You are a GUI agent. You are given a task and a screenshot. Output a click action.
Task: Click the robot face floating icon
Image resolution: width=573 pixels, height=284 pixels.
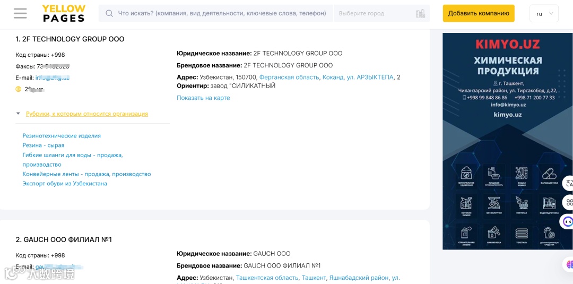pyautogui.click(x=568, y=221)
